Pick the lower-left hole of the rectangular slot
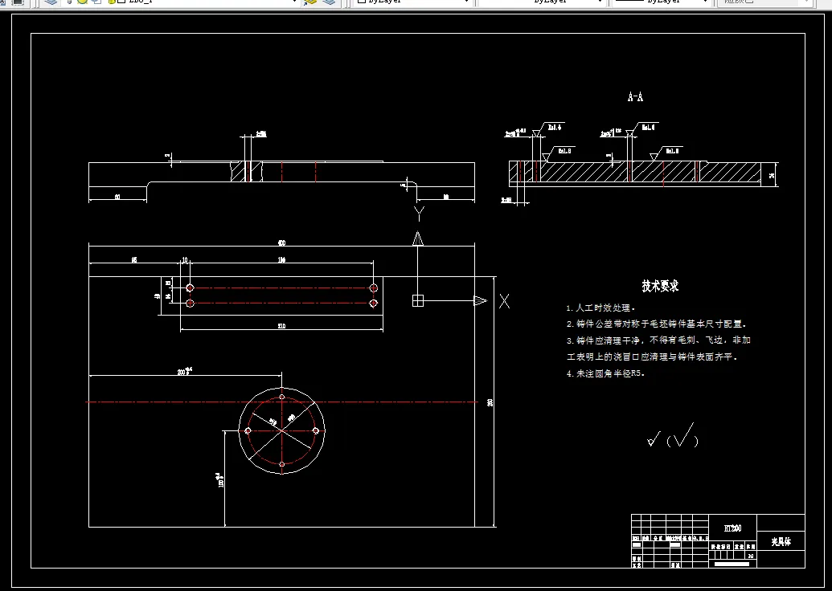The height and width of the screenshot is (591, 832). coord(190,304)
